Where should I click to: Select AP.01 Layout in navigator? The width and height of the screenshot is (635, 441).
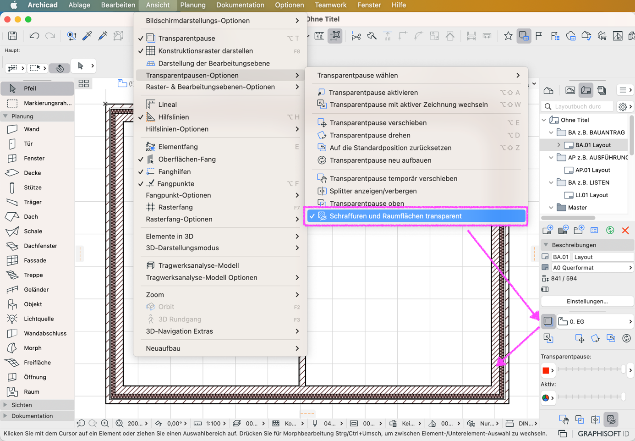coord(592,170)
